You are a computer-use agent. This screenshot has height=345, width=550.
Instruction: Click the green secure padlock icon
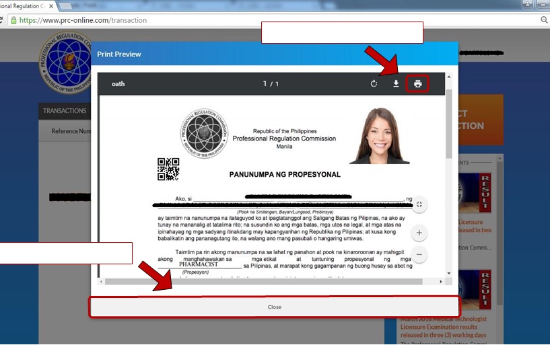pyautogui.click(x=13, y=20)
